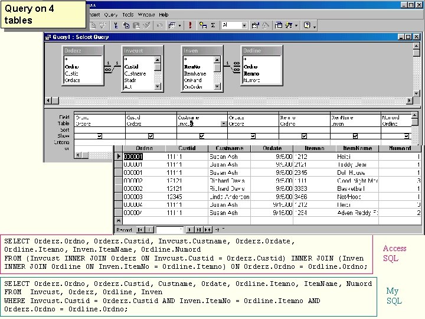Open the toolbar options dropdown after Help icon
Viewport: 425px width, 319px height.
(315, 27)
